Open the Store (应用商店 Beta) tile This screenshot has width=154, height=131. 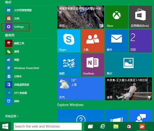pos(141,17)
